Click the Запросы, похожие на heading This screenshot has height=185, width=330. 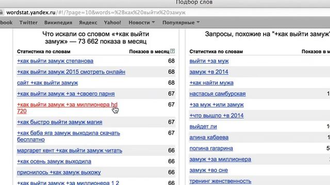pos(267,34)
